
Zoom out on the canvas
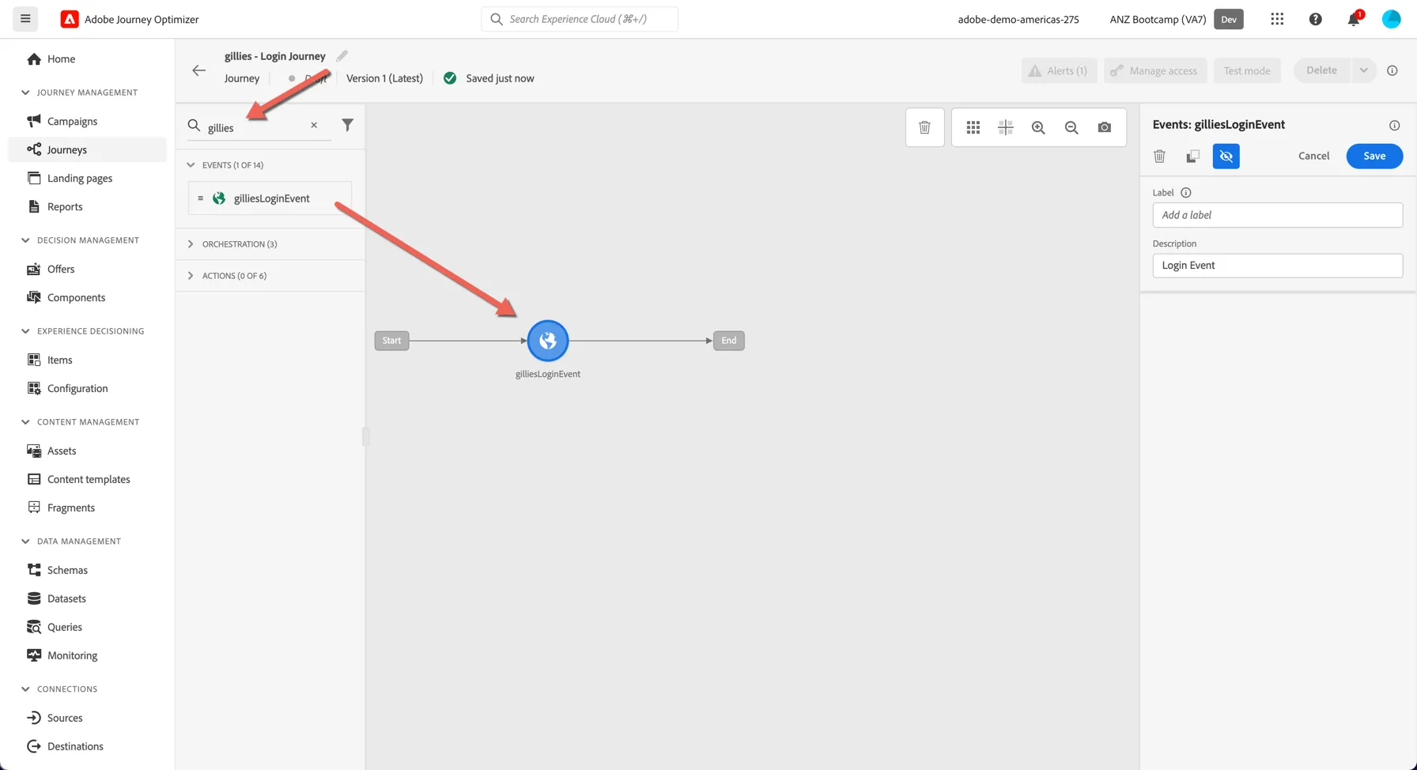[1071, 127]
